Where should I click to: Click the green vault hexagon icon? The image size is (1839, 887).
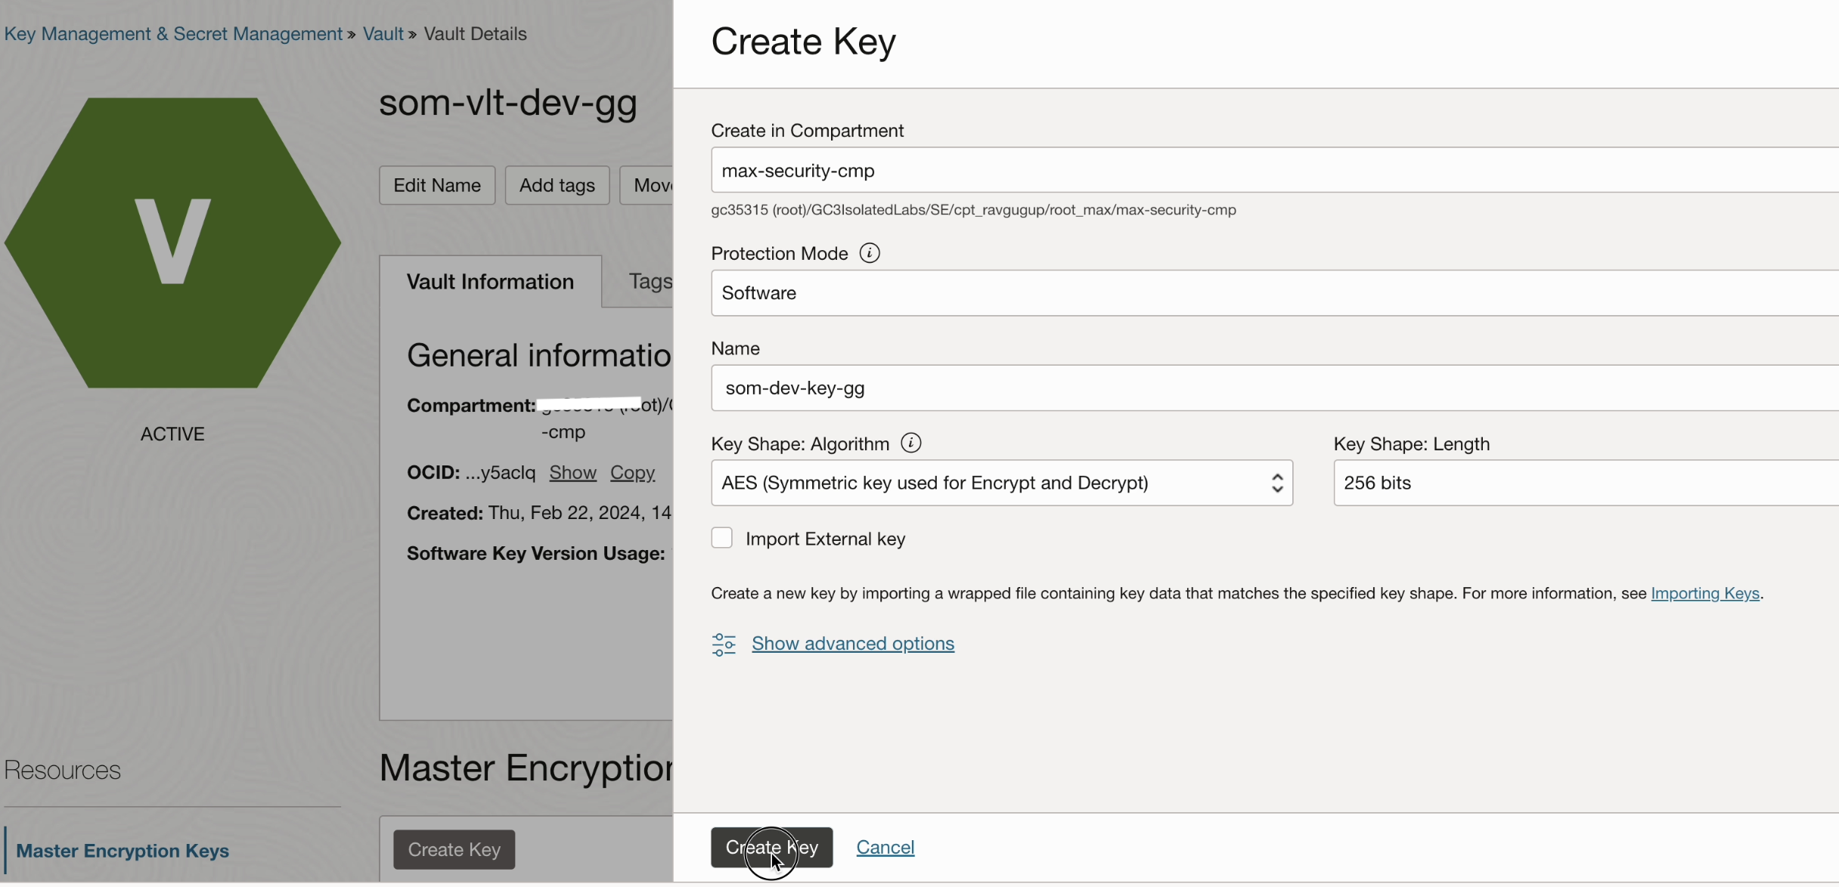tap(172, 240)
